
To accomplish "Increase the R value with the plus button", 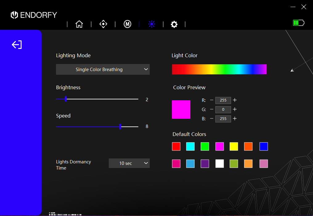I will point(234,100).
